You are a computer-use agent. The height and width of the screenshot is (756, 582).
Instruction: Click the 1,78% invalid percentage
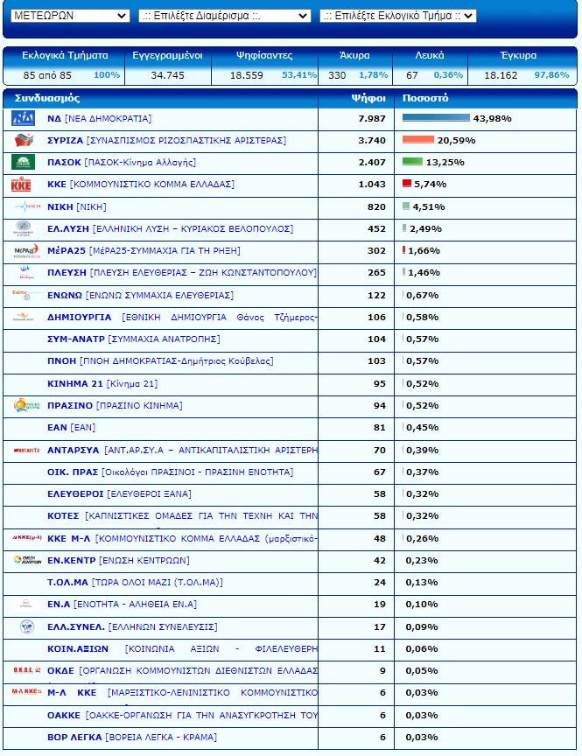tap(373, 74)
